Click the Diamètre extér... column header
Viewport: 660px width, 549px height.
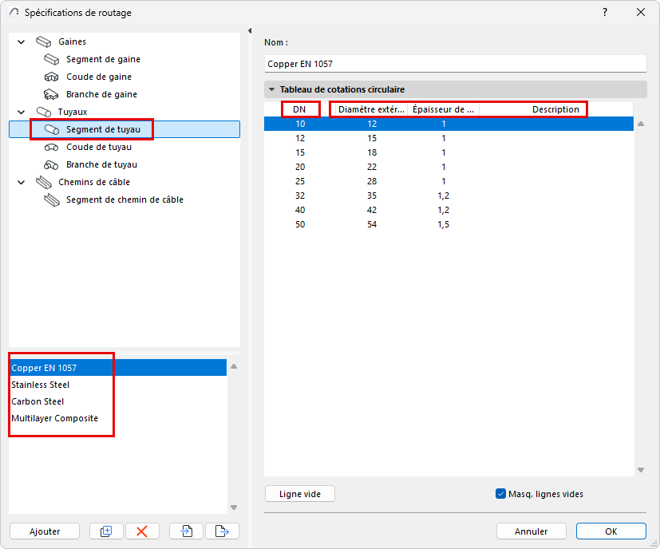coord(371,109)
